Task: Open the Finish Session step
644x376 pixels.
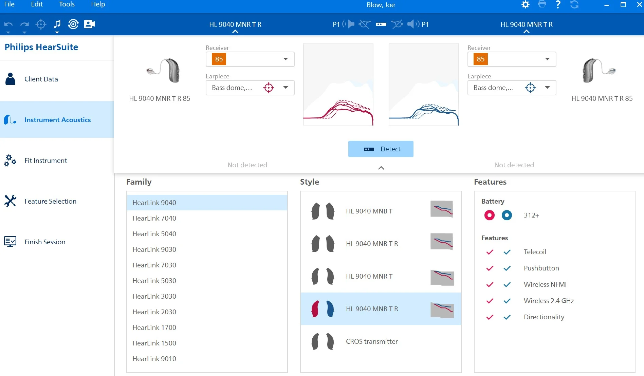Action: click(57, 242)
